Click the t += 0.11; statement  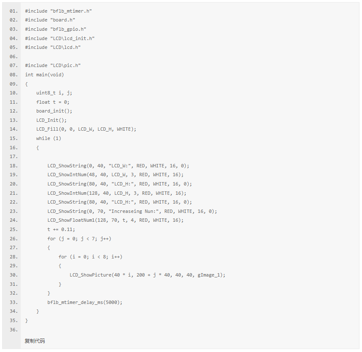coord(61,229)
